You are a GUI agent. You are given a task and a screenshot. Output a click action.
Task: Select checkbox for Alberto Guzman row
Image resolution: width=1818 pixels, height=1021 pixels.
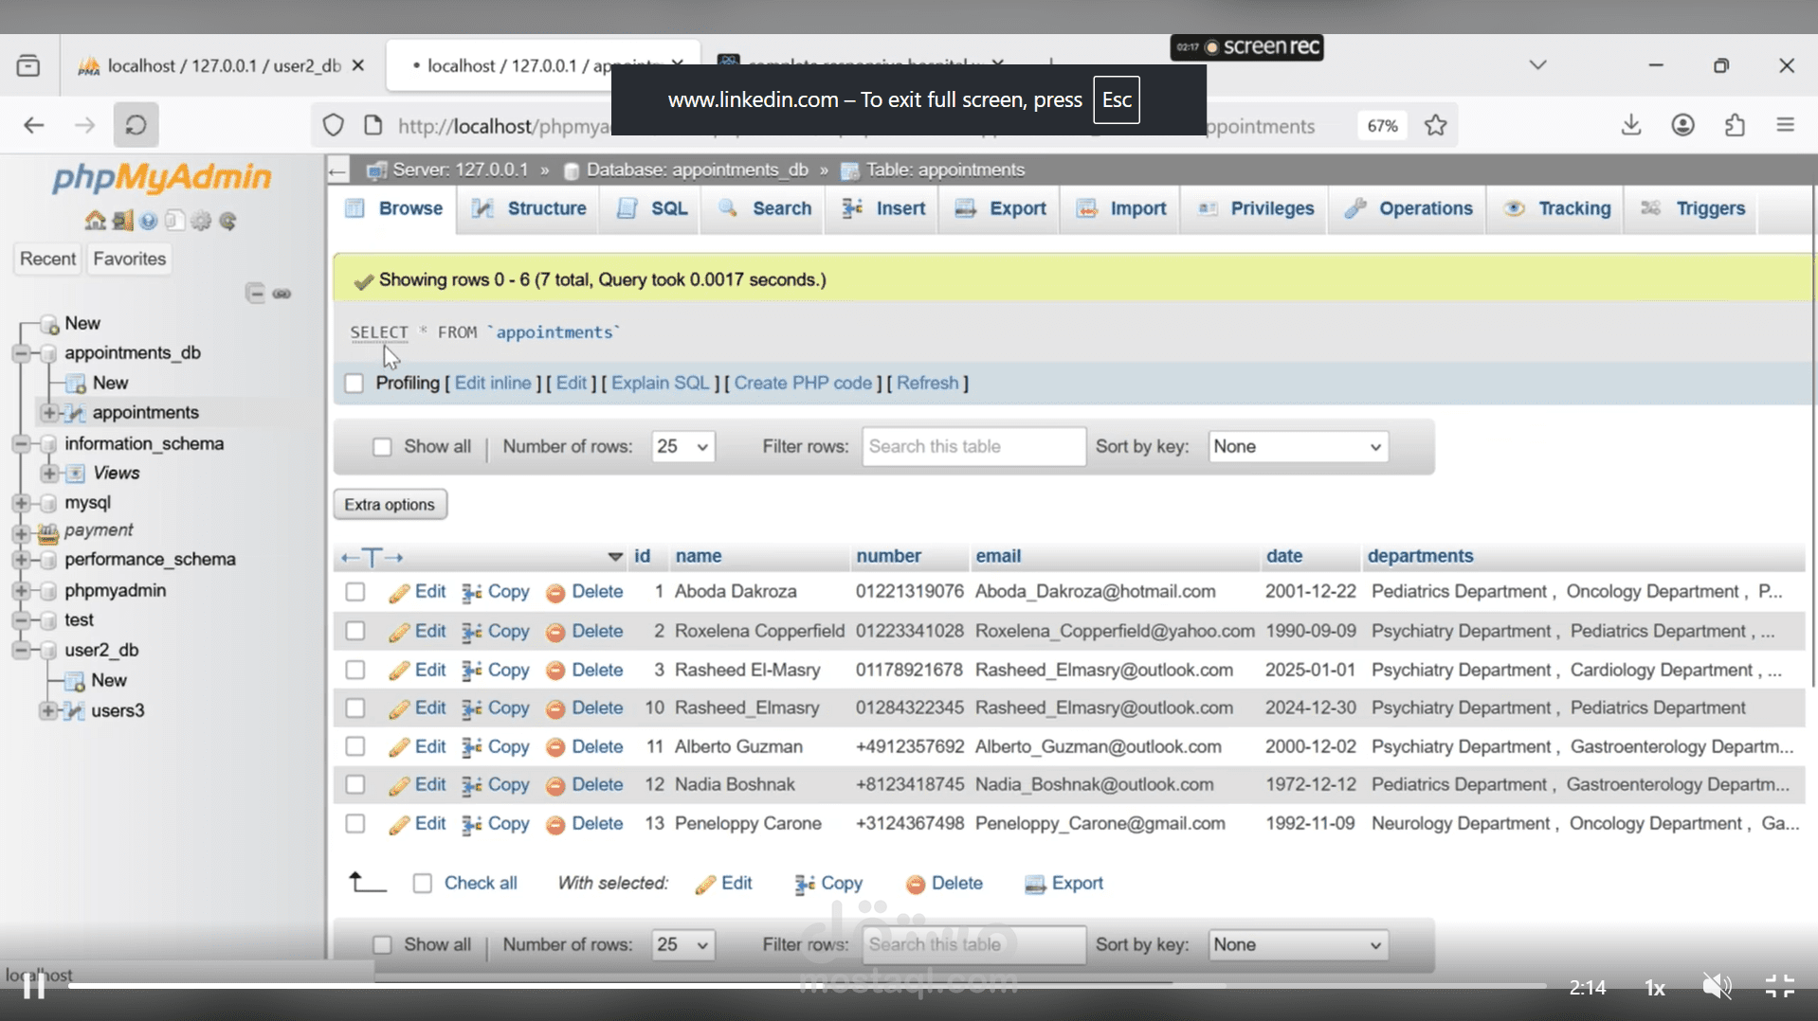coord(355,746)
